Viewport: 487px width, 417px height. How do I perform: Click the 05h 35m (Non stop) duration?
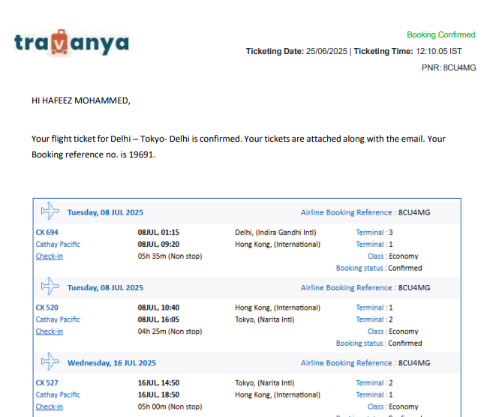[x=170, y=256]
